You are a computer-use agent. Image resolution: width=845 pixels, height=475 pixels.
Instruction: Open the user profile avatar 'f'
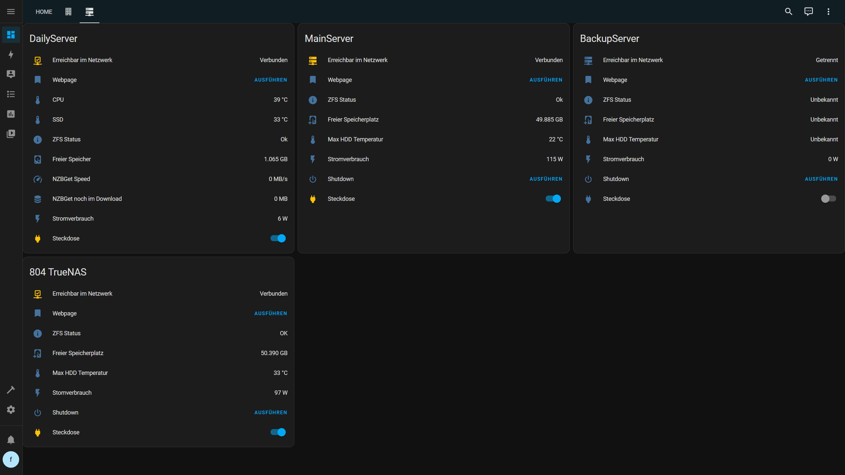tap(11, 459)
